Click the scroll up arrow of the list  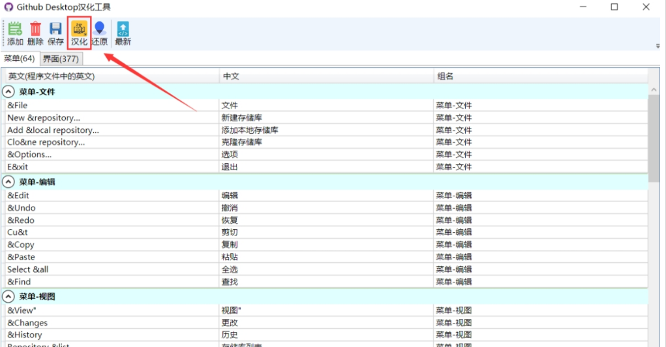coord(654,89)
